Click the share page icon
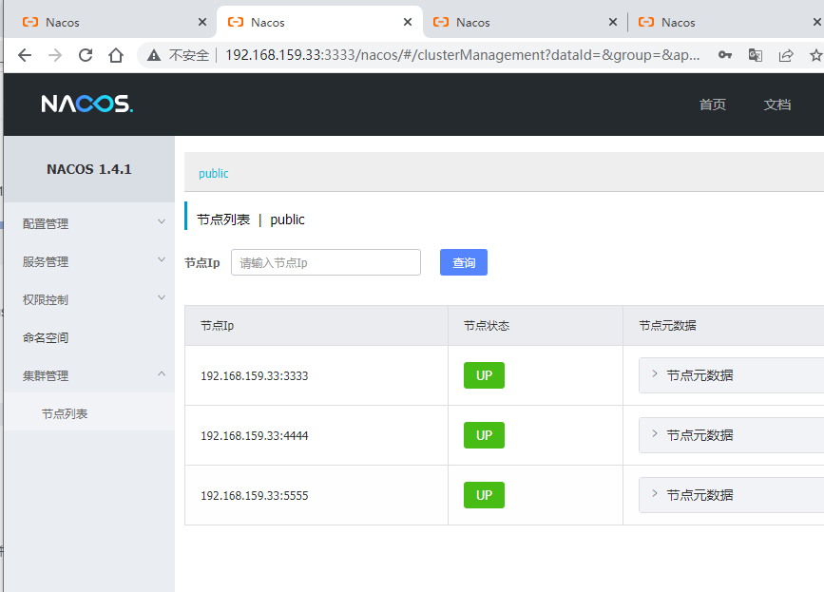The width and height of the screenshot is (824, 592). [x=786, y=55]
